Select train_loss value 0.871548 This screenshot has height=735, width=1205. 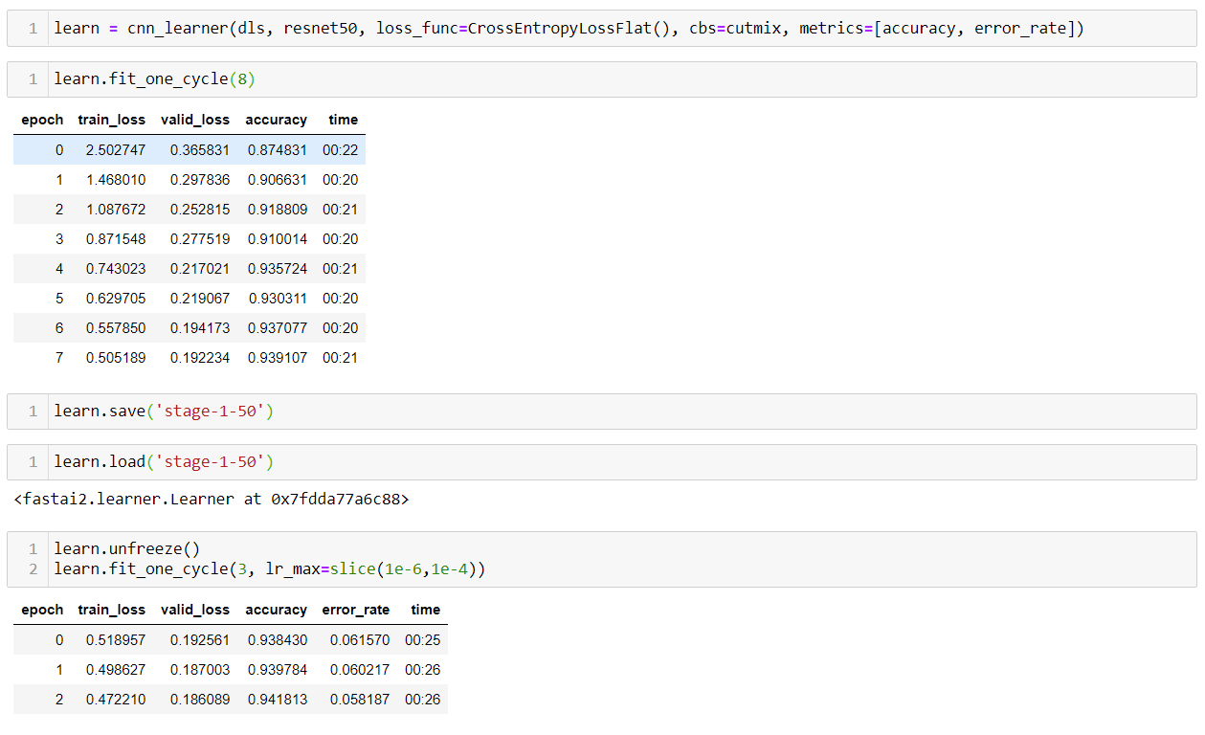116,239
